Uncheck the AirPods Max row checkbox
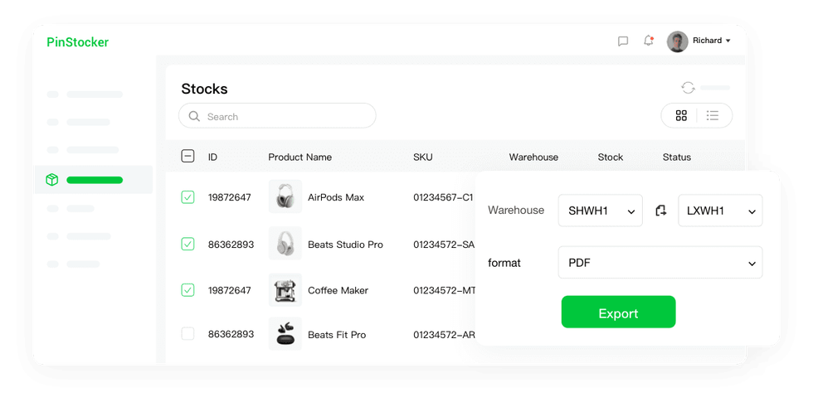Image resolution: width=813 pixels, height=402 pixels. tap(187, 197)
